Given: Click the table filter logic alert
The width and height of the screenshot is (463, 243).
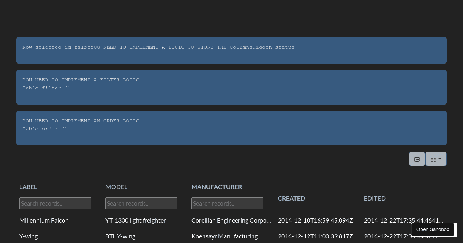Looking at the screenshot, I should (231, 87).
